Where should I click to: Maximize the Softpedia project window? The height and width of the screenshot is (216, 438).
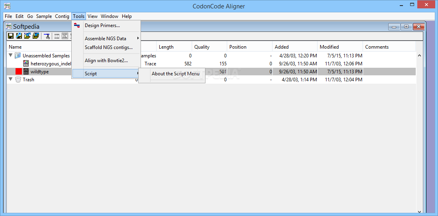407,27
